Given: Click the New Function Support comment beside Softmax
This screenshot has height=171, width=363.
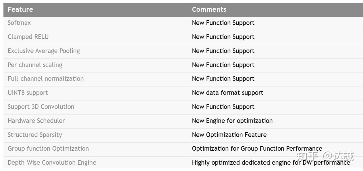Looking at the screenshot, I should tap(223, 23).
